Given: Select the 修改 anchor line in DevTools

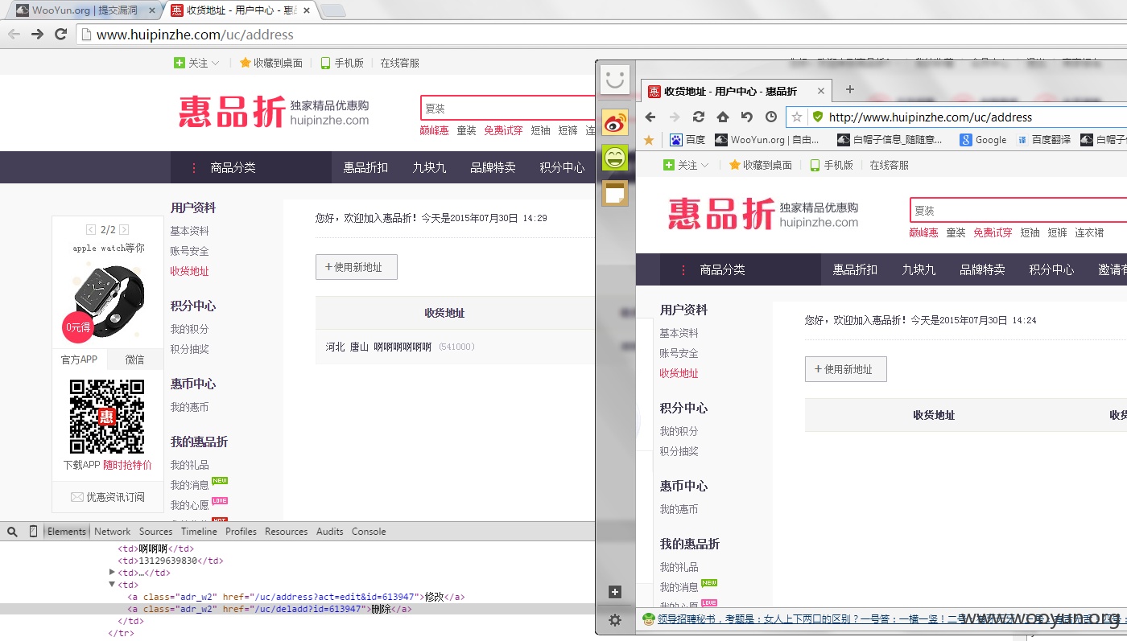Looking at the screenshot, I should point(295,597).
